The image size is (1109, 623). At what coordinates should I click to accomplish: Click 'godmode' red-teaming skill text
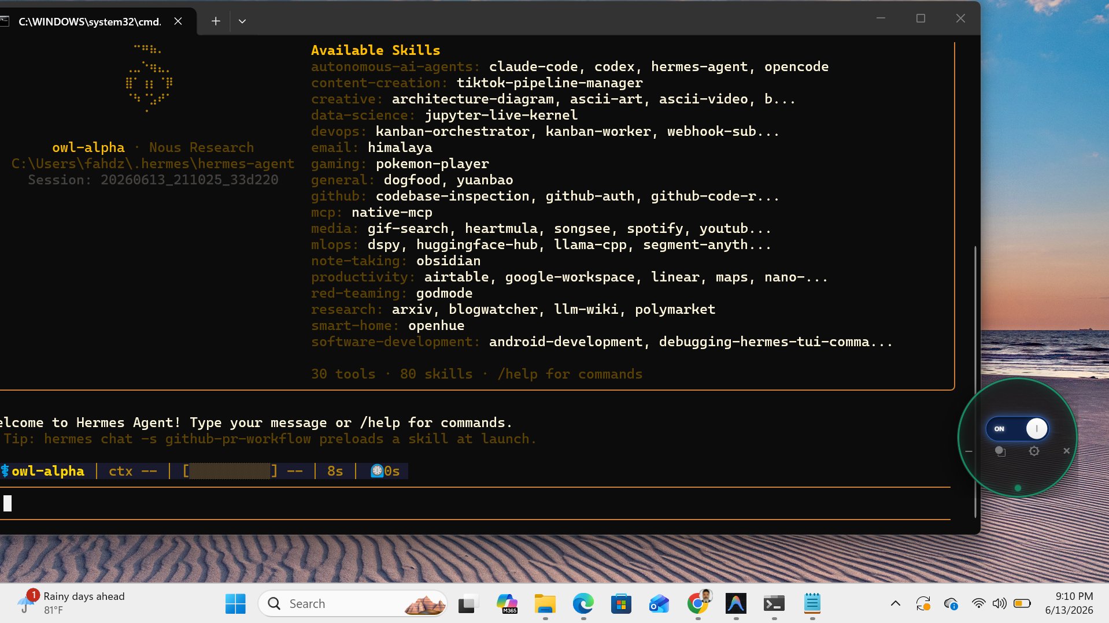(x=444, y=293)
